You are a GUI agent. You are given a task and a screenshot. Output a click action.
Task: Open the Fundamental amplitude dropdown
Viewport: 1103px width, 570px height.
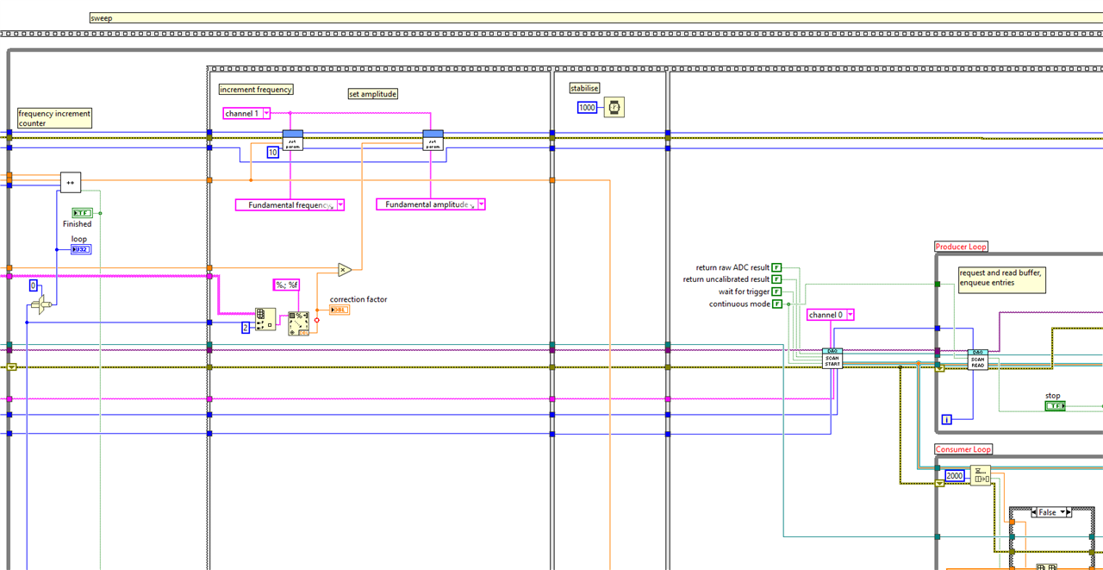click(481, 204)
